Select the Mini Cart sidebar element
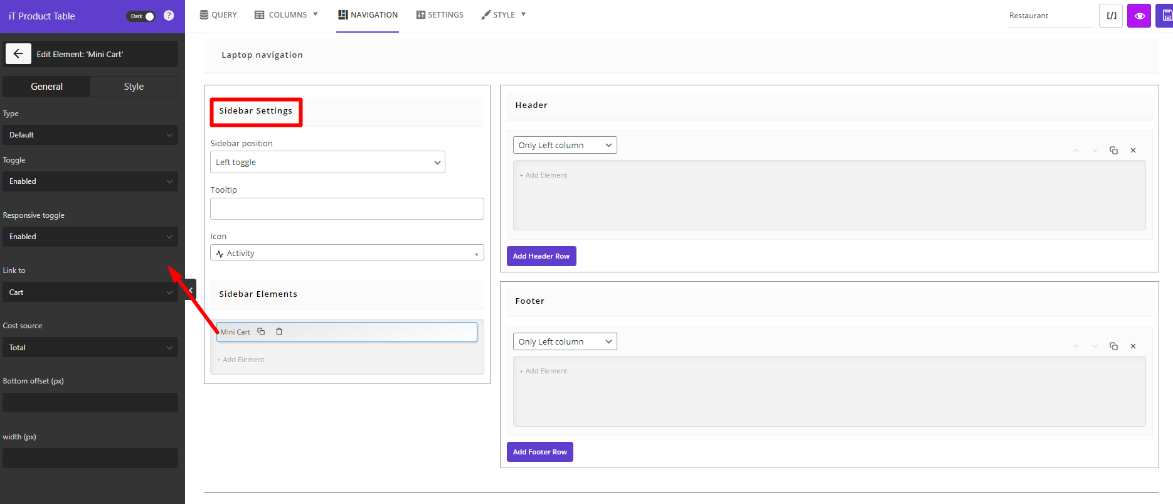 (x=347, y=332)
